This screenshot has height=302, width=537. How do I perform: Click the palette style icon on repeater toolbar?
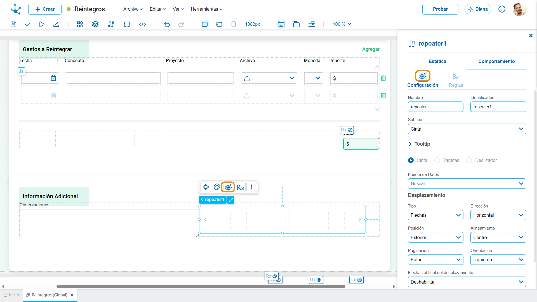tap(217, 187)
